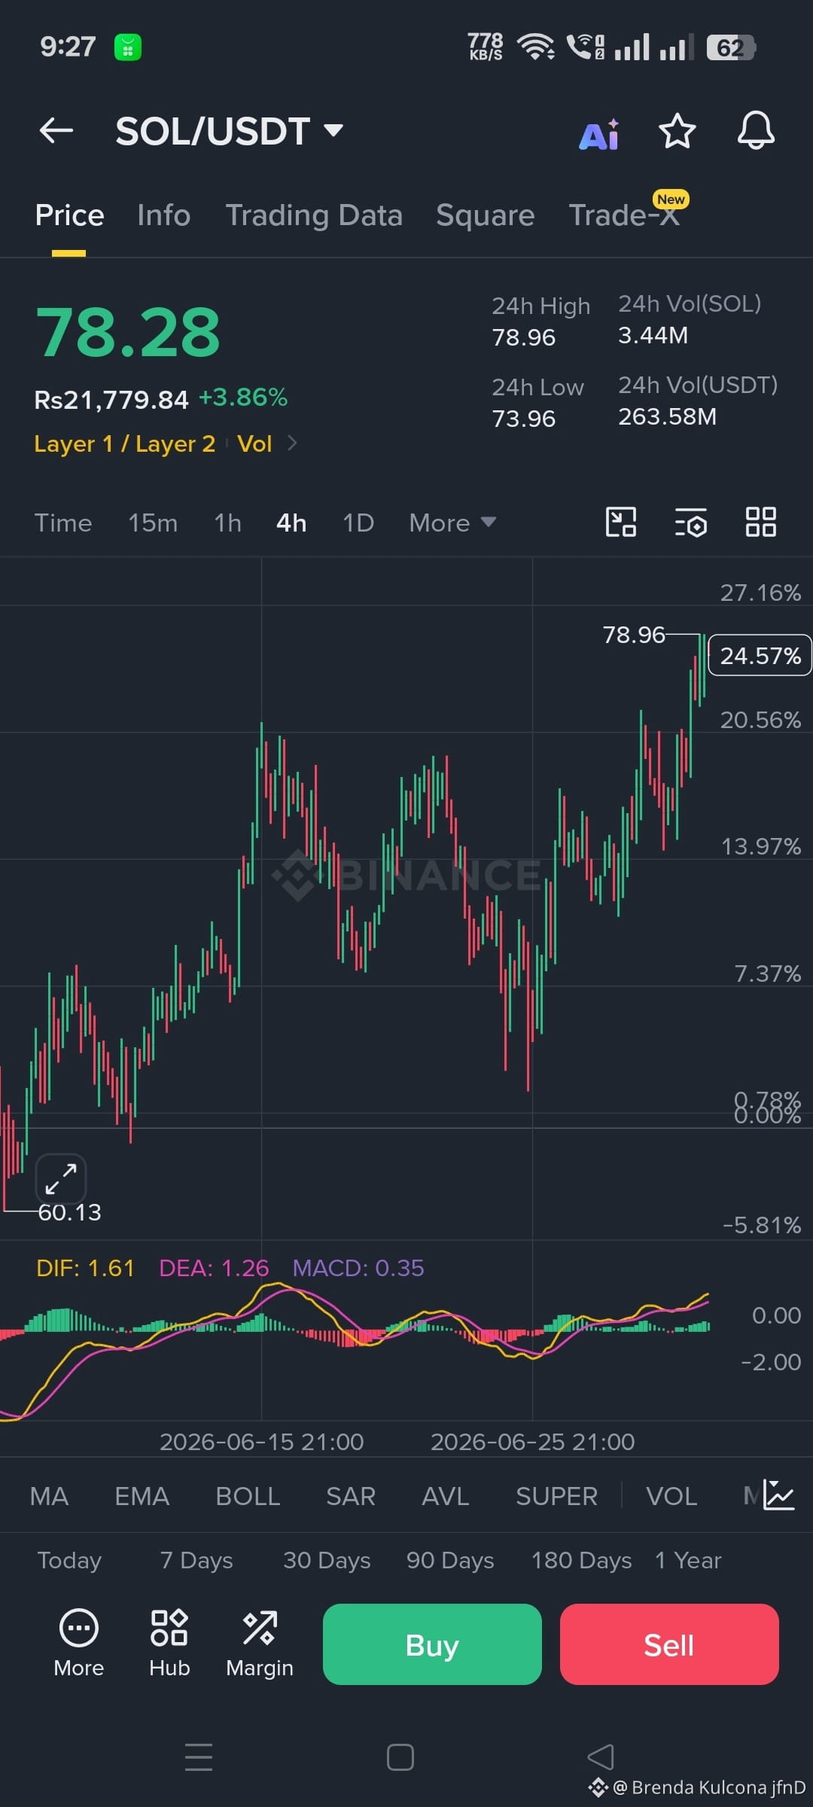Image resolution: width=813 pixels, height=1807 pixels.
Task: Open the multi-chart grid layout icon
Action: pos(760,522)
